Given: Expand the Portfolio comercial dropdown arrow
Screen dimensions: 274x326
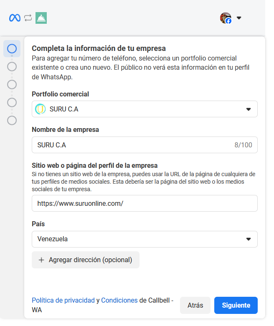Looking at the screenshot, I should point(249,109).
